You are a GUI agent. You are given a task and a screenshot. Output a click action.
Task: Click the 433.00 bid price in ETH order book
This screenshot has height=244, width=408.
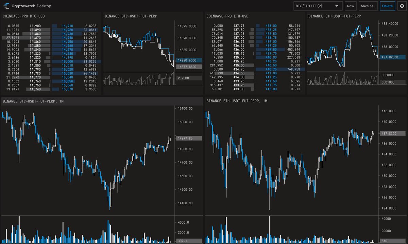239,90
